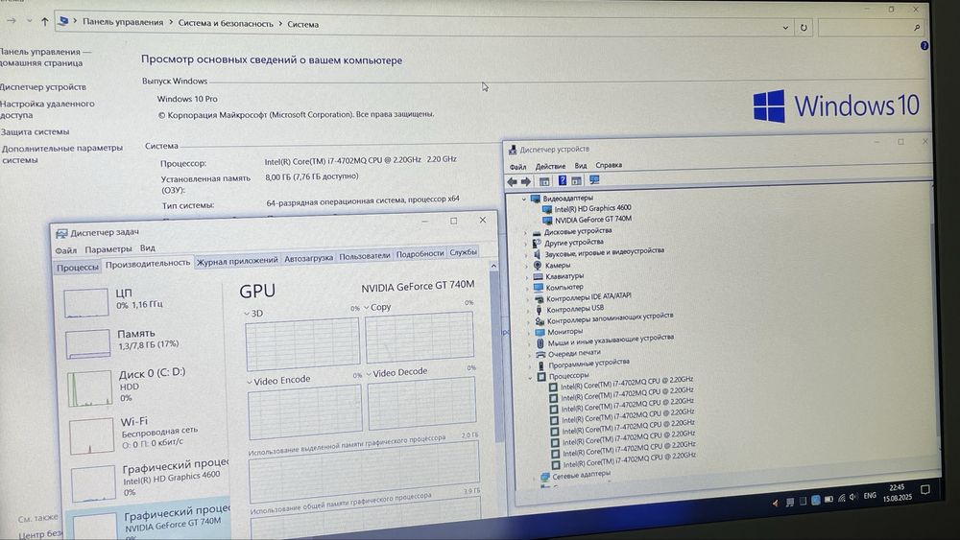Image resolution: width=960 pixels, height=540 pixels.
Task: Click the blue question mark help icon in Device Manager toolbar
Action: [x=562, y=181]
